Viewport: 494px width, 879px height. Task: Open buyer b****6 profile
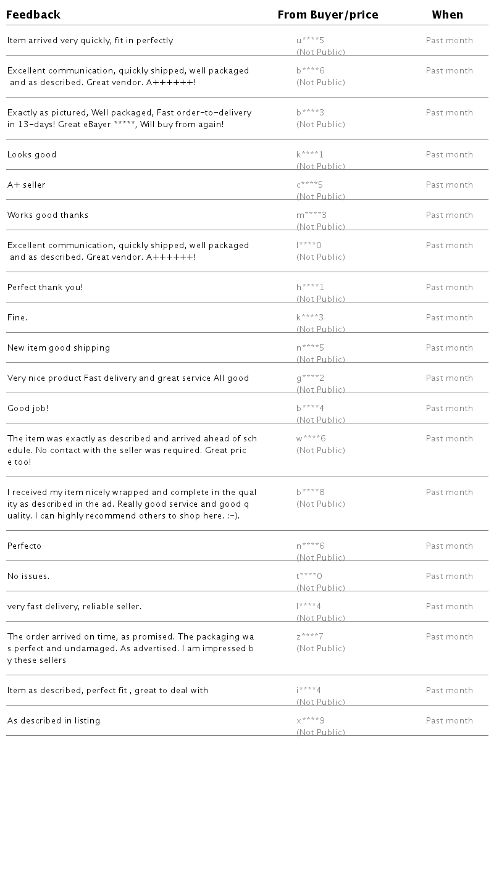click(x=310, y=71)
